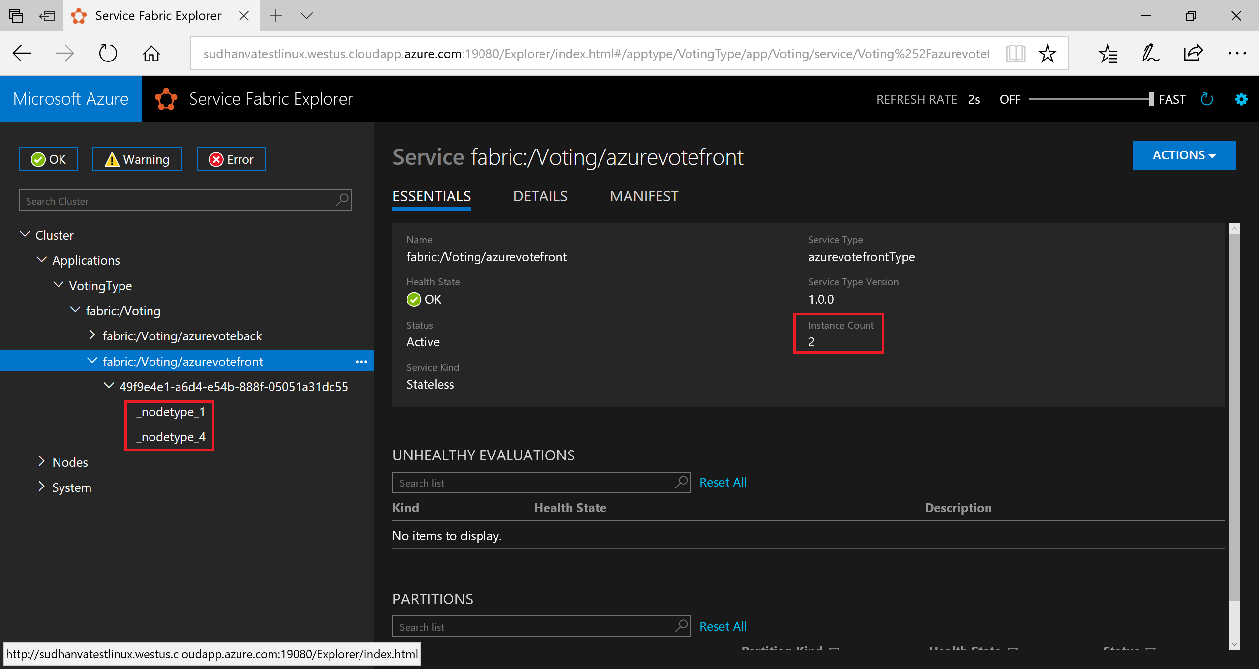Select _nodetype_1 under partition listing

click(171, 412)
